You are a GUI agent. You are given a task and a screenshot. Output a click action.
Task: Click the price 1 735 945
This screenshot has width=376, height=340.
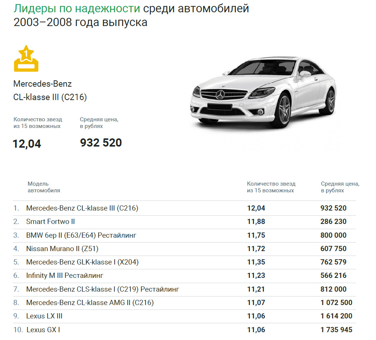click(337, 330)
